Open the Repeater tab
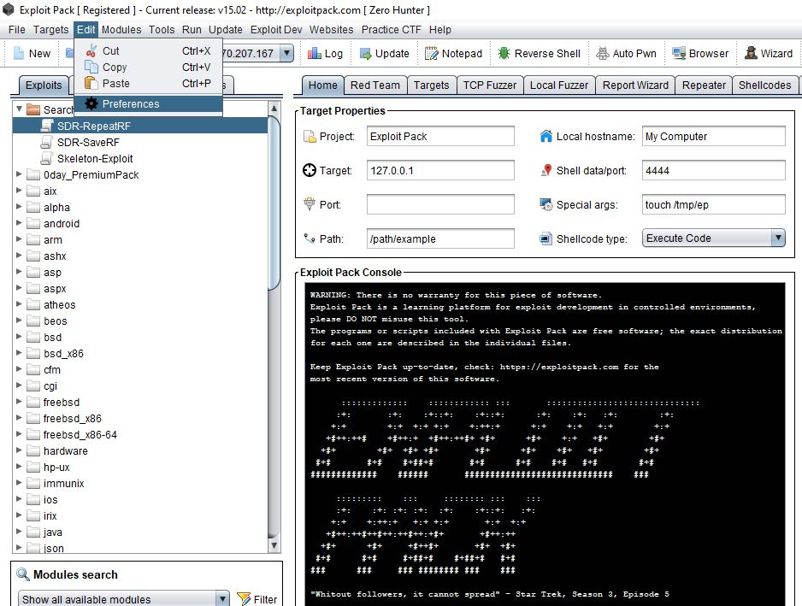This screenshot has width=802, height=606. coord(704,85)
